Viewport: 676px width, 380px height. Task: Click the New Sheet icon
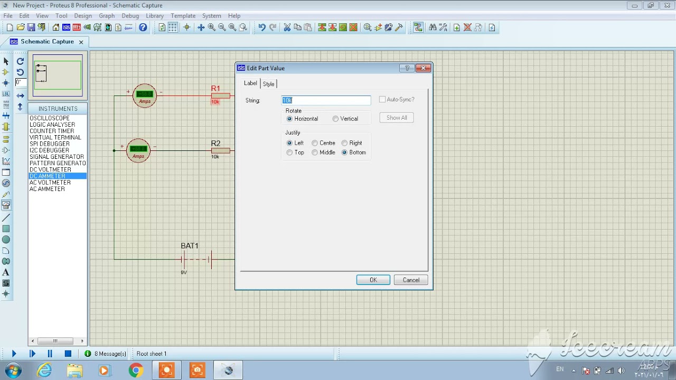[x=457, y=27]
